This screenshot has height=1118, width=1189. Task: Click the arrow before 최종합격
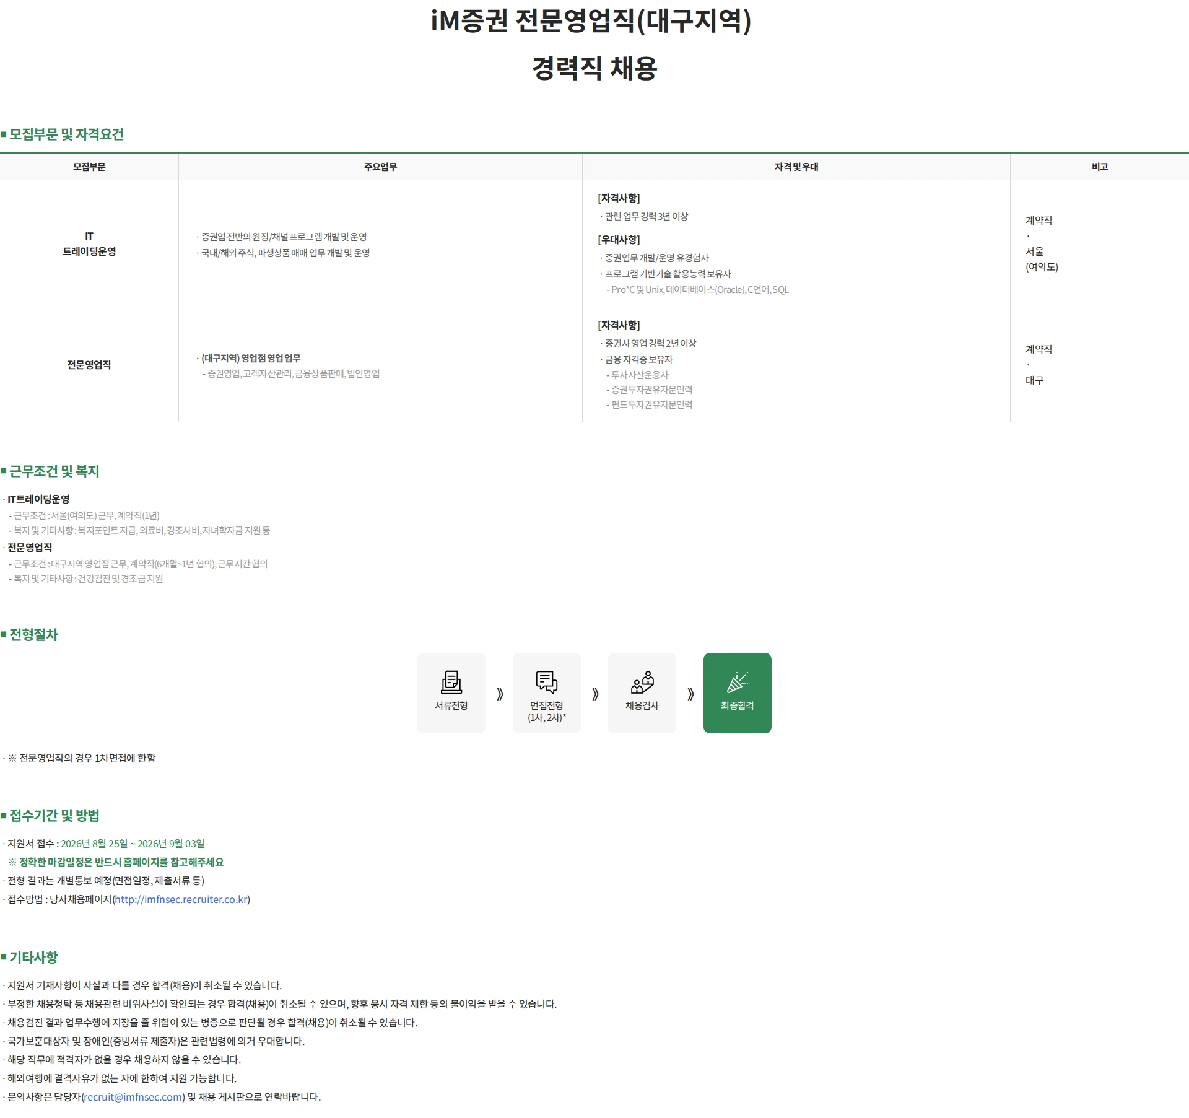[690, 694]
